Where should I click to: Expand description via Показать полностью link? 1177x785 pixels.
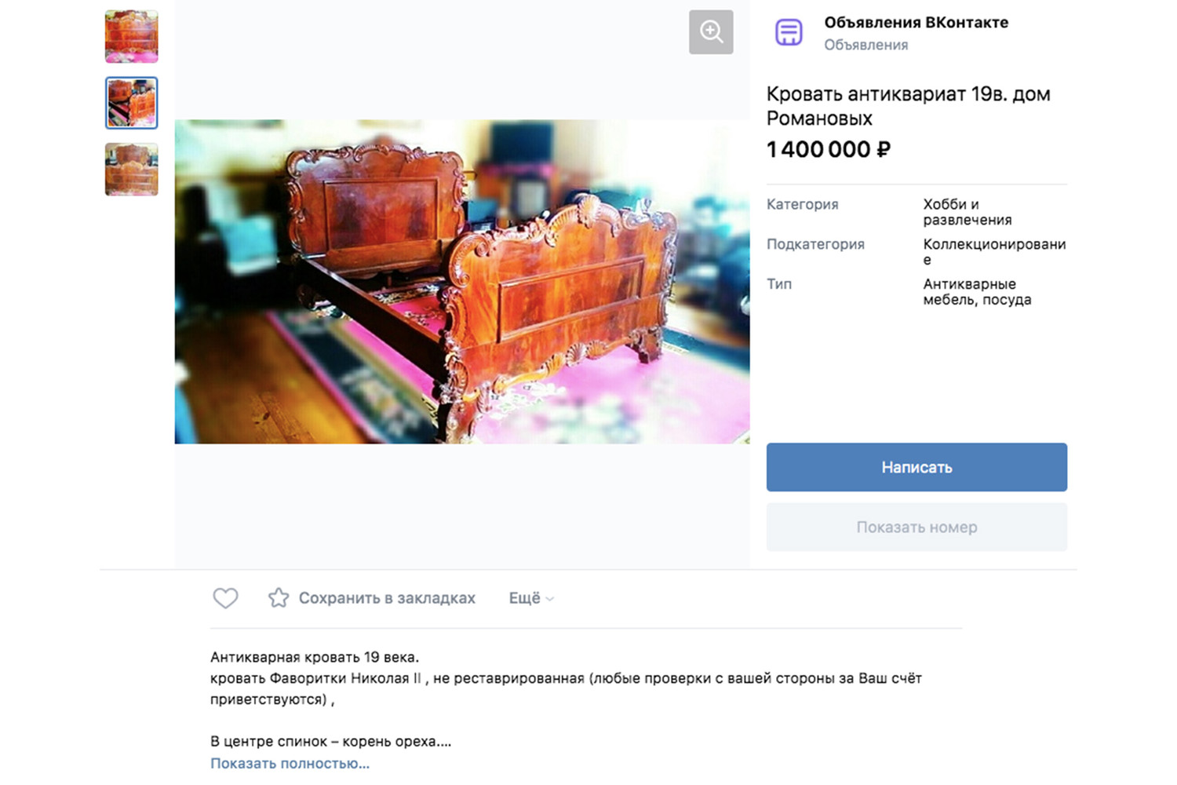(x=290, y=763)
